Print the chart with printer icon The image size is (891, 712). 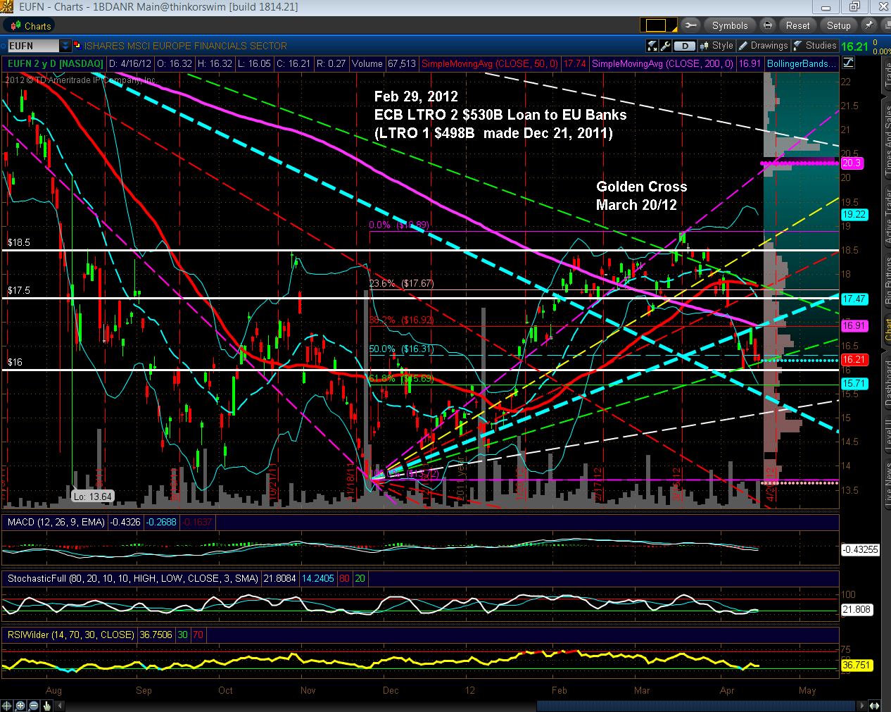pos(768,25)
